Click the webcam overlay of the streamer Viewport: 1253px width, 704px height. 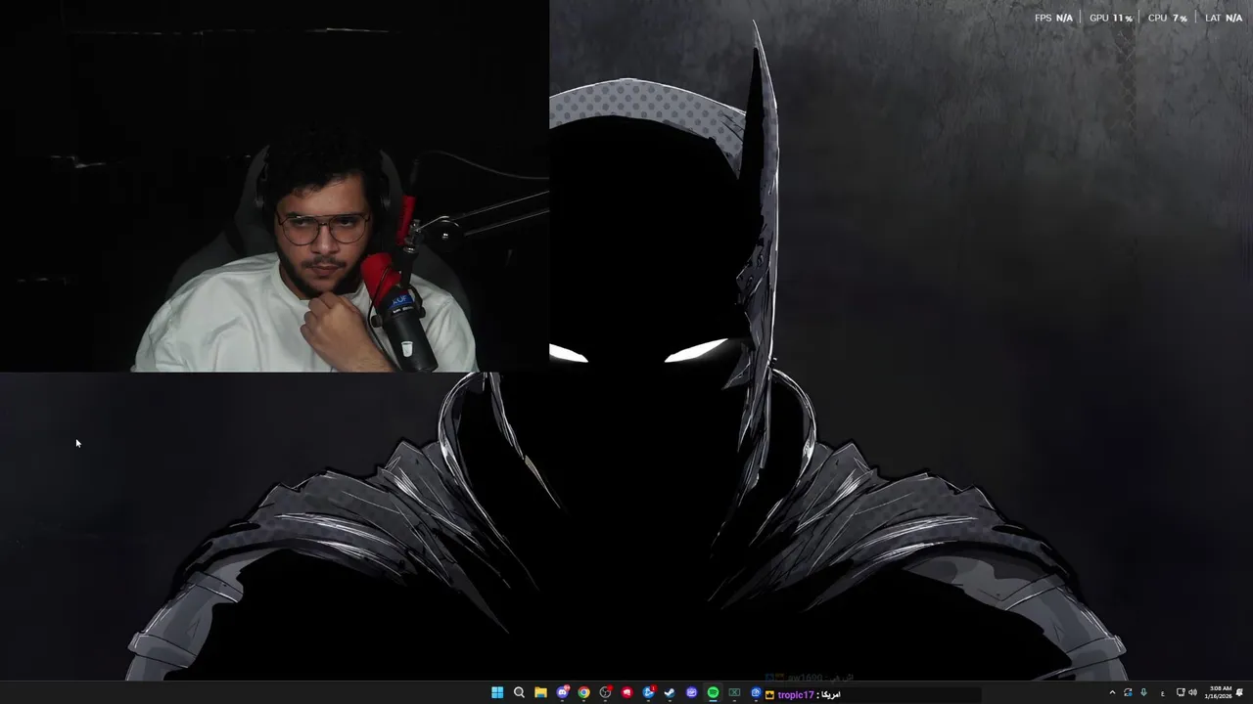(274, 186)
